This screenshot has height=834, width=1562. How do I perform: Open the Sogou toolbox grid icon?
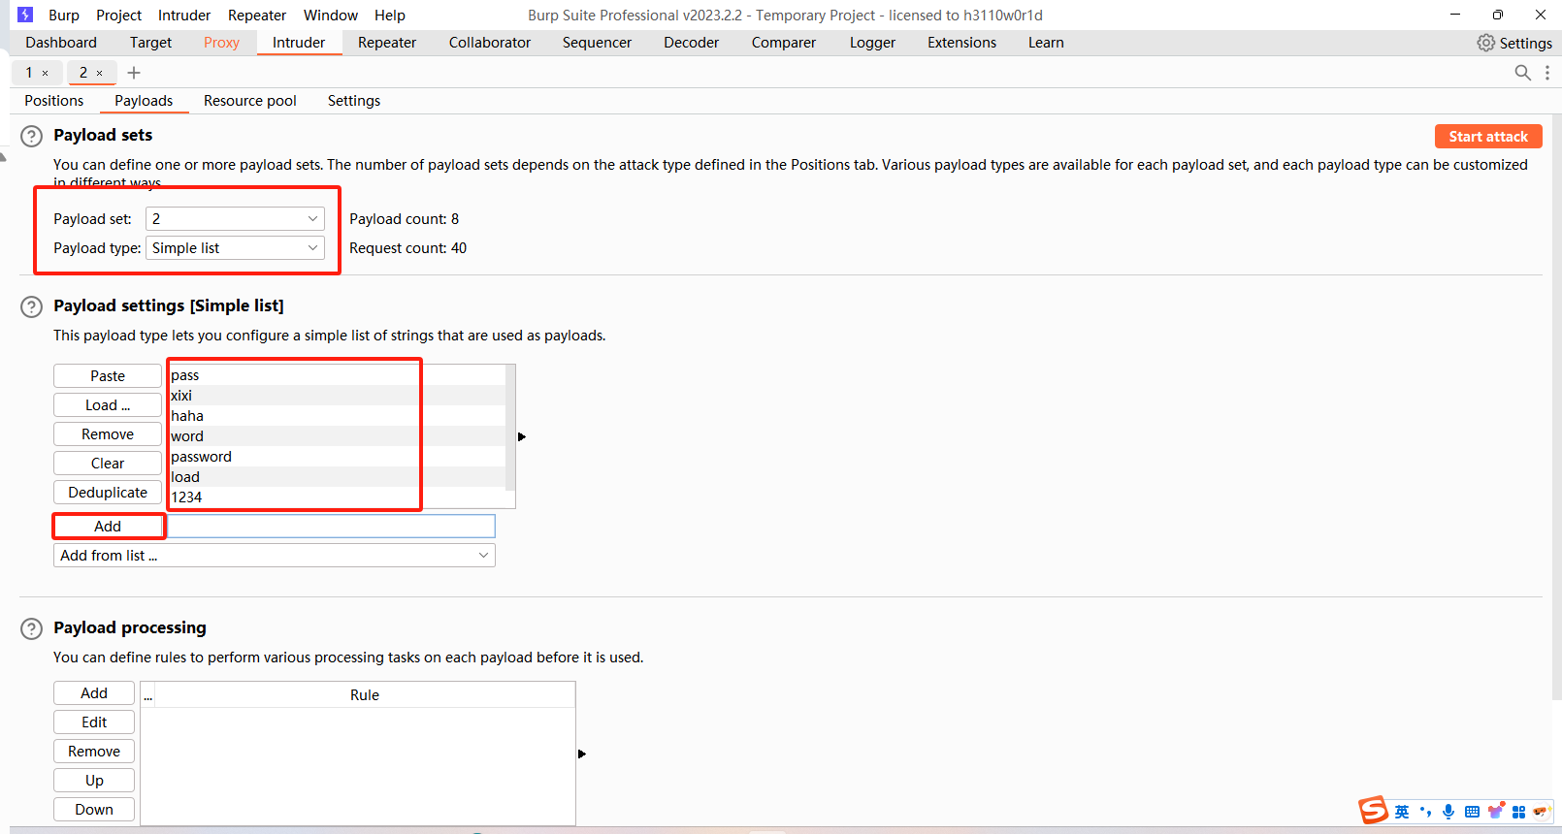[1518, 812]
